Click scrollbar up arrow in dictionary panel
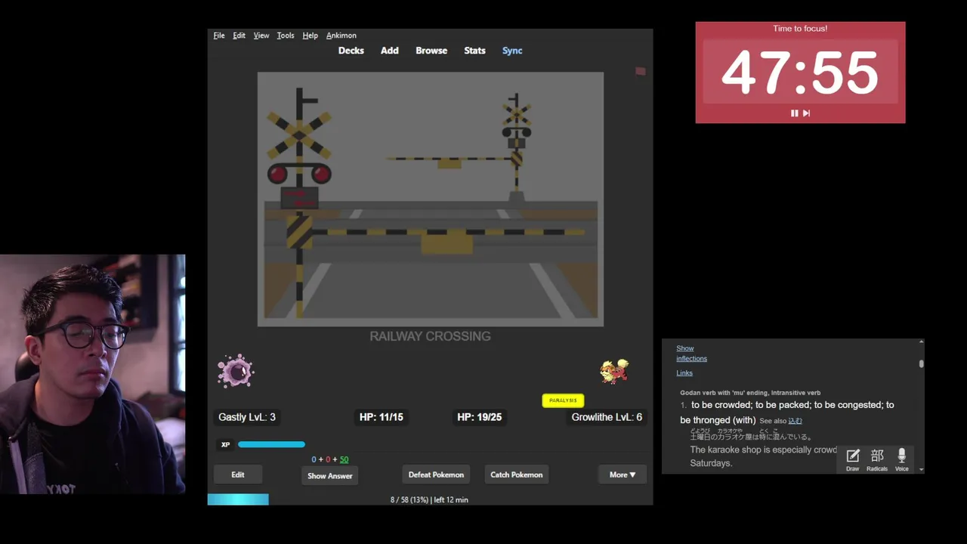Screen dimensions: 967x544 pos(921,342)
